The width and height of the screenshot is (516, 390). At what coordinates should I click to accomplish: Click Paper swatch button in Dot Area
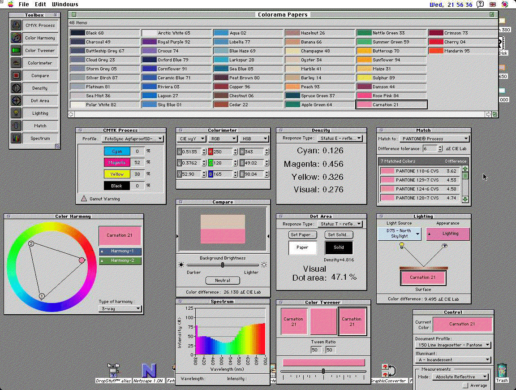[x=302, y=248]
